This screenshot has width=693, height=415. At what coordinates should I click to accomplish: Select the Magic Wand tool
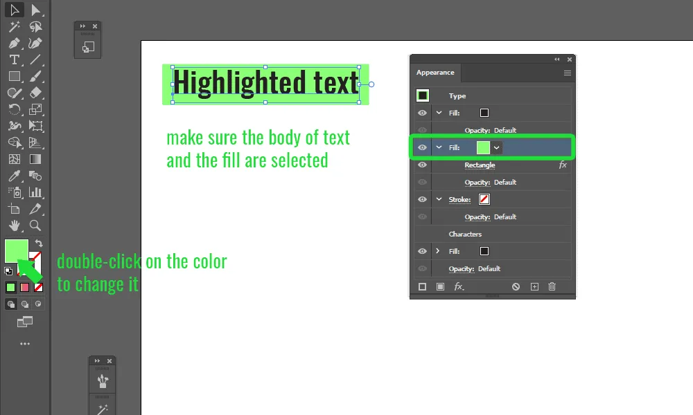(14, 26)
